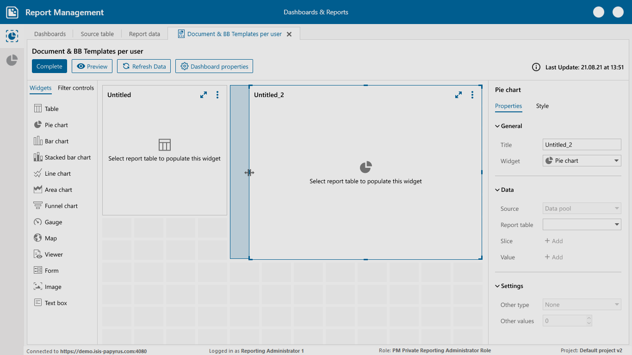This screenshot has height=355, width=632.
Task: Select the Map widget icon
Action: pyautogui.click(x=38, y=239)
